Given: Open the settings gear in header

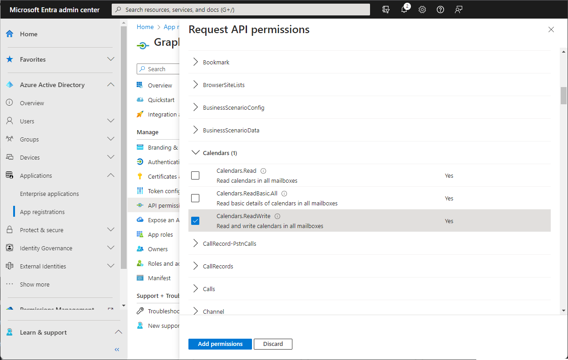Looking at the screenshot, I should (422, 10).
